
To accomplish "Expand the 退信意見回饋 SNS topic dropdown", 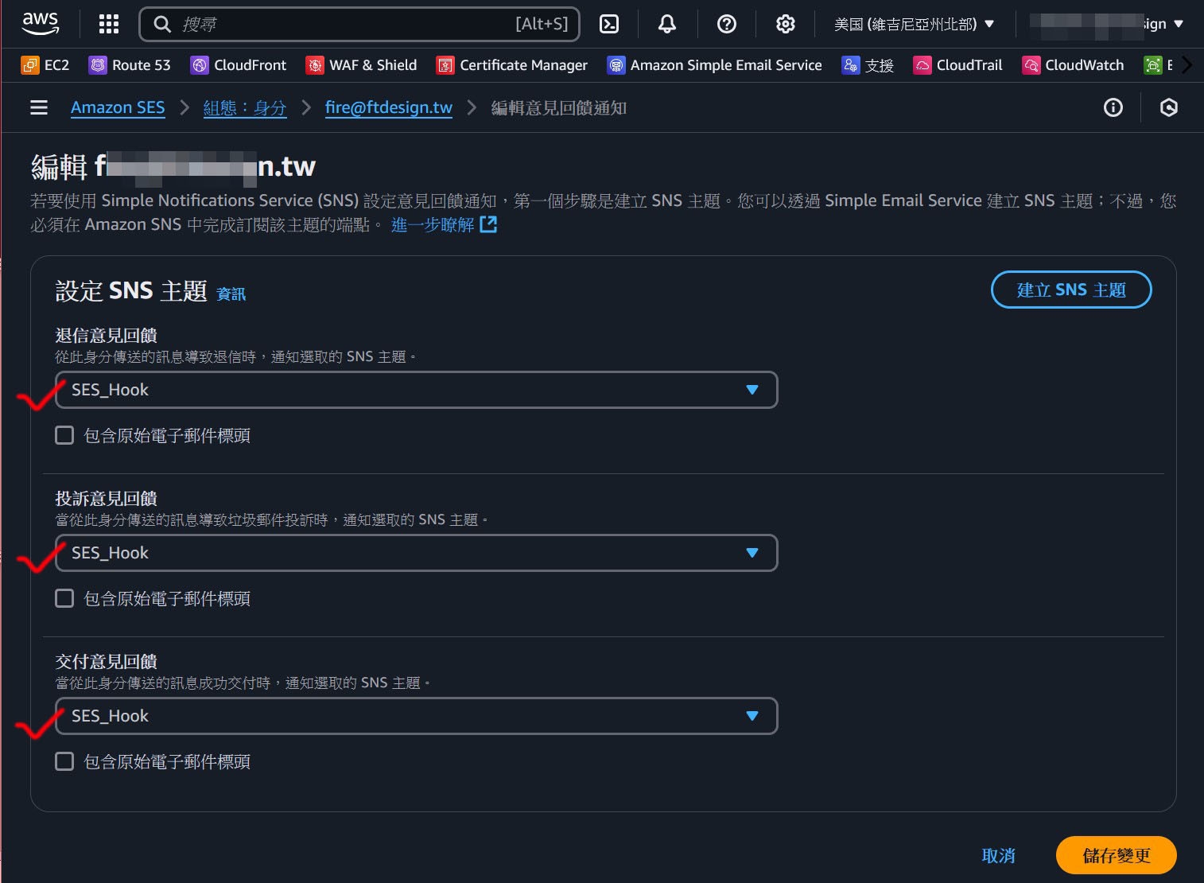I will [x=416, y=390].
